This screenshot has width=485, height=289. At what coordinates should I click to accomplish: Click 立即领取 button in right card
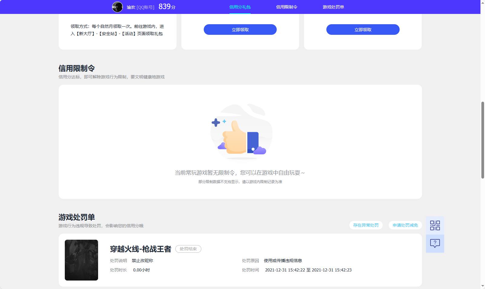click(363, 30)
